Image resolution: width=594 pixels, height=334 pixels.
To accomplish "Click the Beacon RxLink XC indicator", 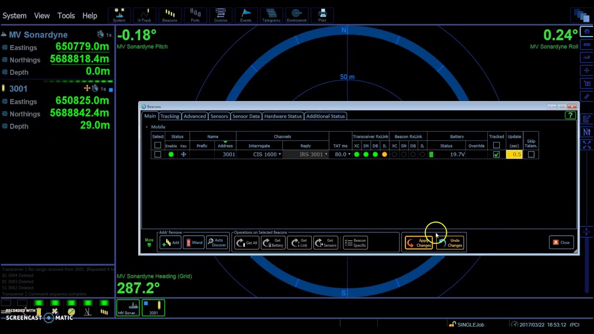I will pyautogui.click(x=394, y=154).
